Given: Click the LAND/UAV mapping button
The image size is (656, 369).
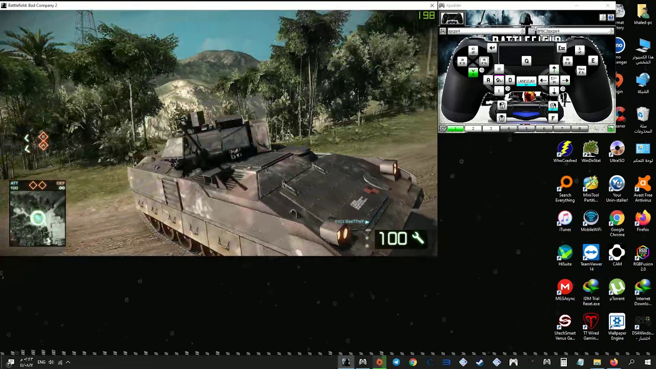Looking at the screenshot, I should click(x=526, y=81).
